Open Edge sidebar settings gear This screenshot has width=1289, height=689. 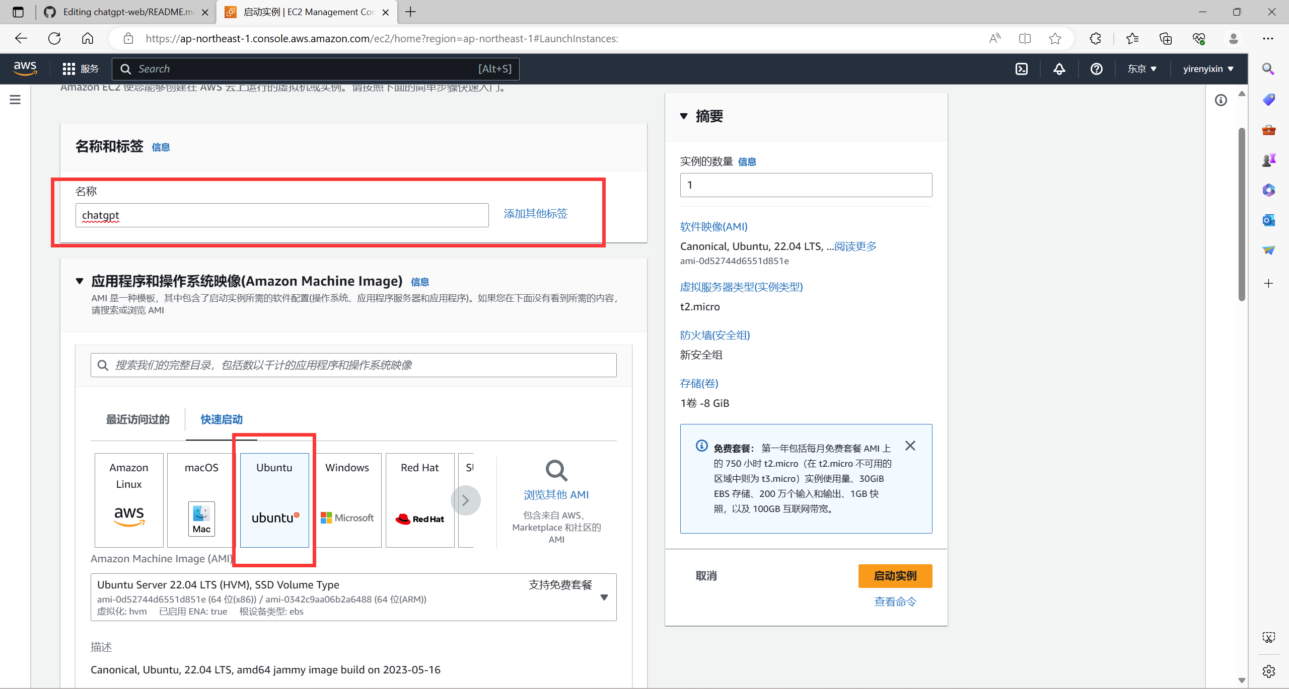(1268, 671)
